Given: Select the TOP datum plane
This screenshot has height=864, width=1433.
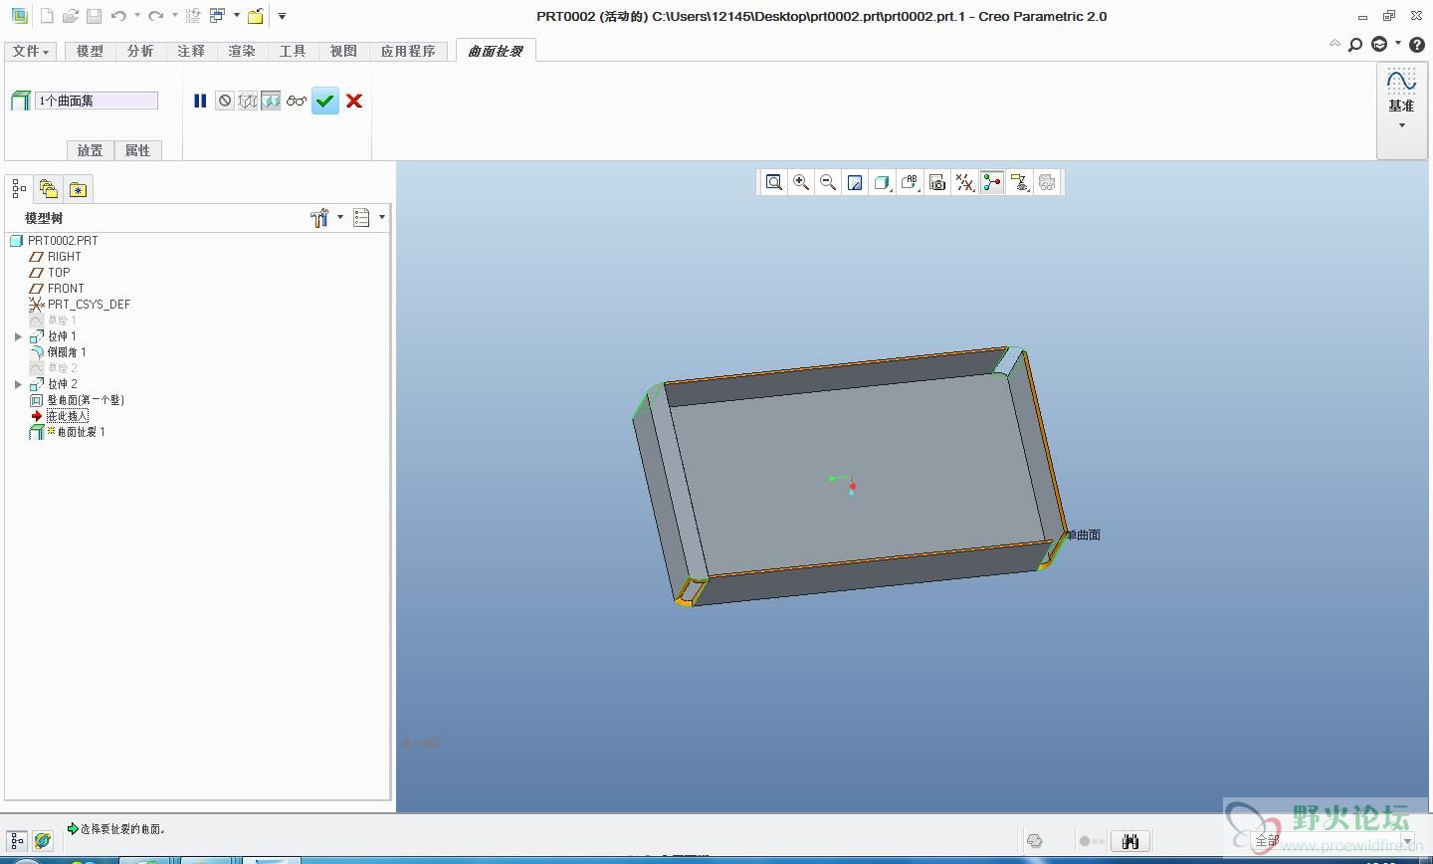Looking at the screenshot, I should pos(59,273).
